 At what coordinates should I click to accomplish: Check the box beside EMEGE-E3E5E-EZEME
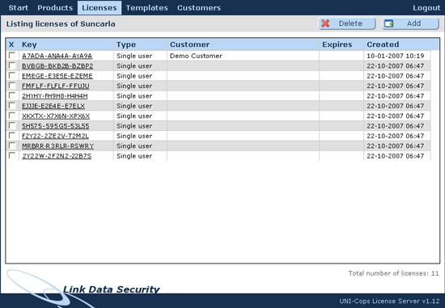[12, 75]
